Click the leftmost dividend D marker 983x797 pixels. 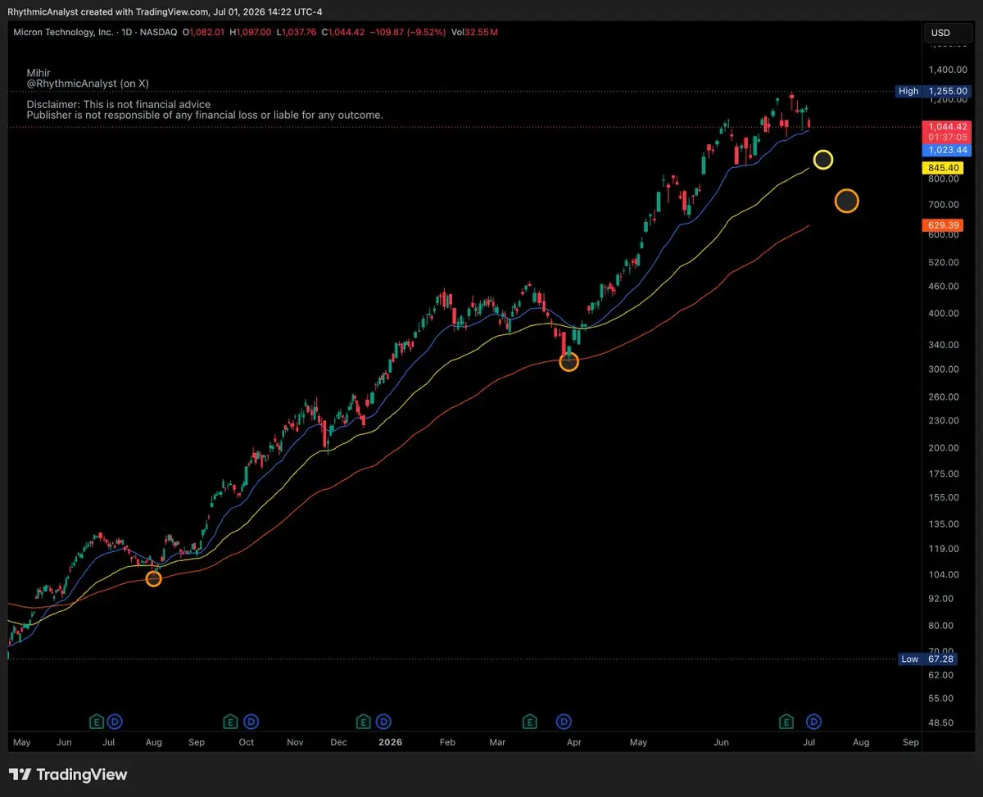[115, 722]
